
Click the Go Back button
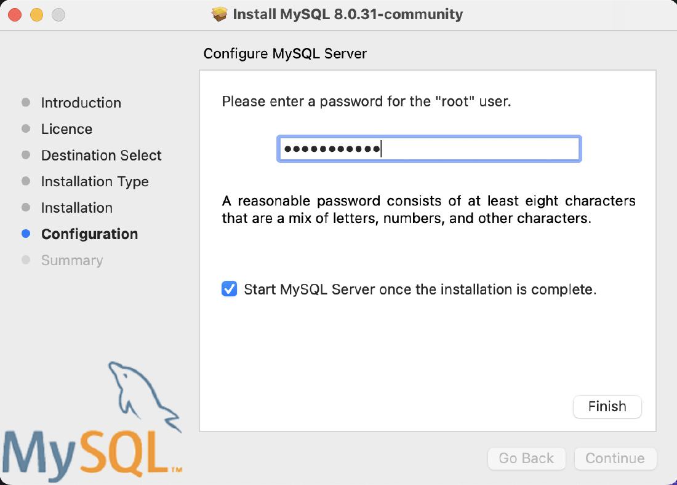(x=526, y=458)
